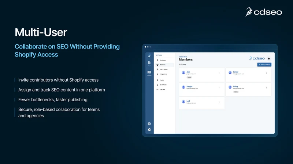Click Kaylyn's email address
Screen dimensions: 293x164
tap(192, 89)
